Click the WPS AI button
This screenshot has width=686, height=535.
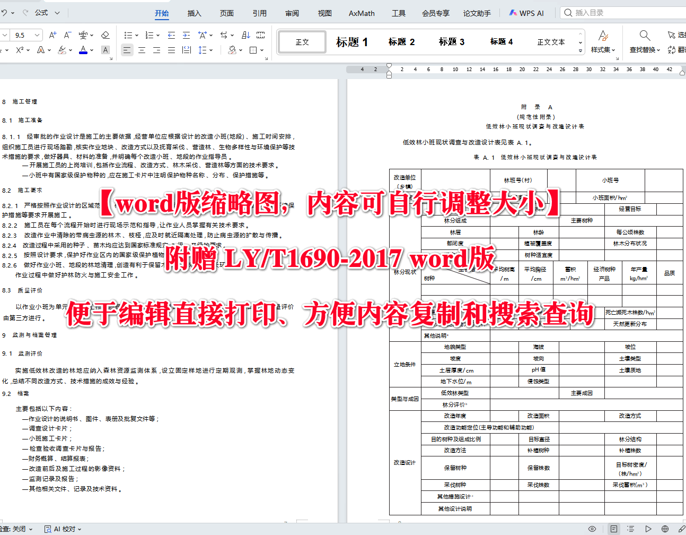(x=526, y=13)
